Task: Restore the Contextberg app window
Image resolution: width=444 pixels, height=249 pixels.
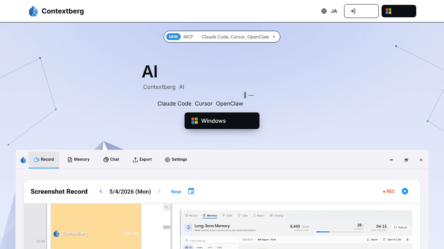Action: pyautogui.click(x=406, y=160)
